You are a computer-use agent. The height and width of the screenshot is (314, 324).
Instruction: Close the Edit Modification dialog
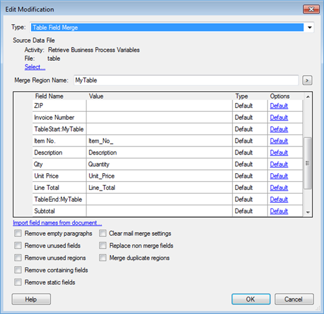pyautogui.click(x=311, y=9)
